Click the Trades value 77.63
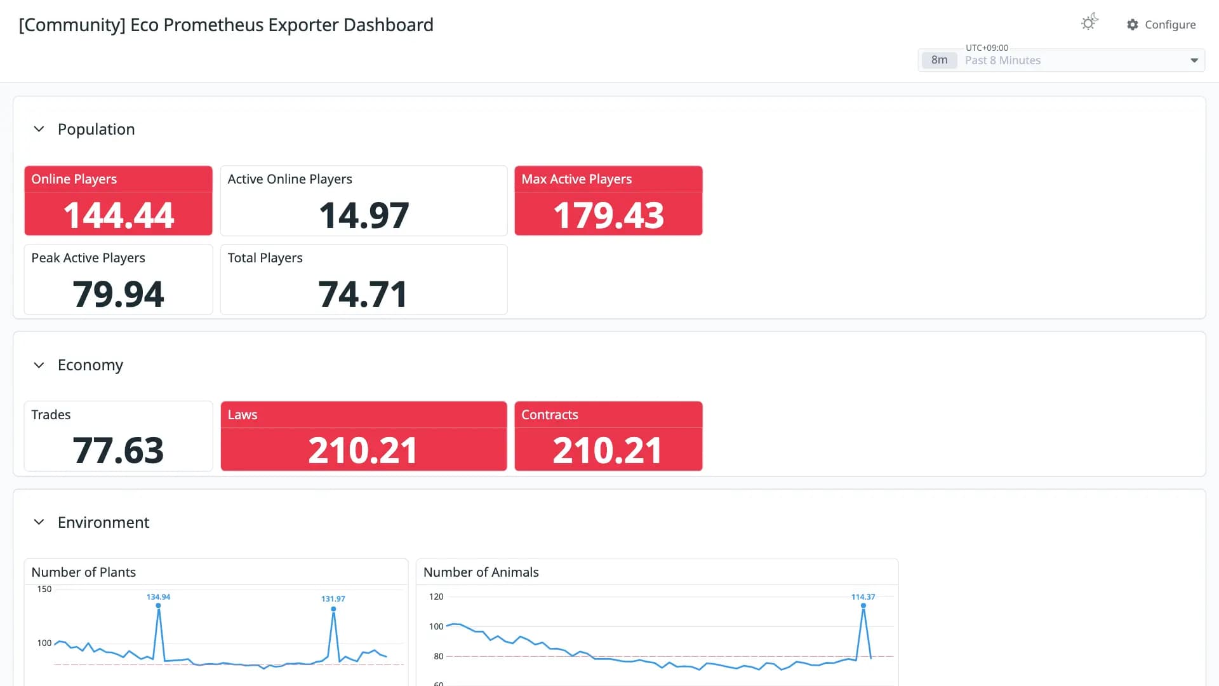1219x686 pixels. [118, 450]
